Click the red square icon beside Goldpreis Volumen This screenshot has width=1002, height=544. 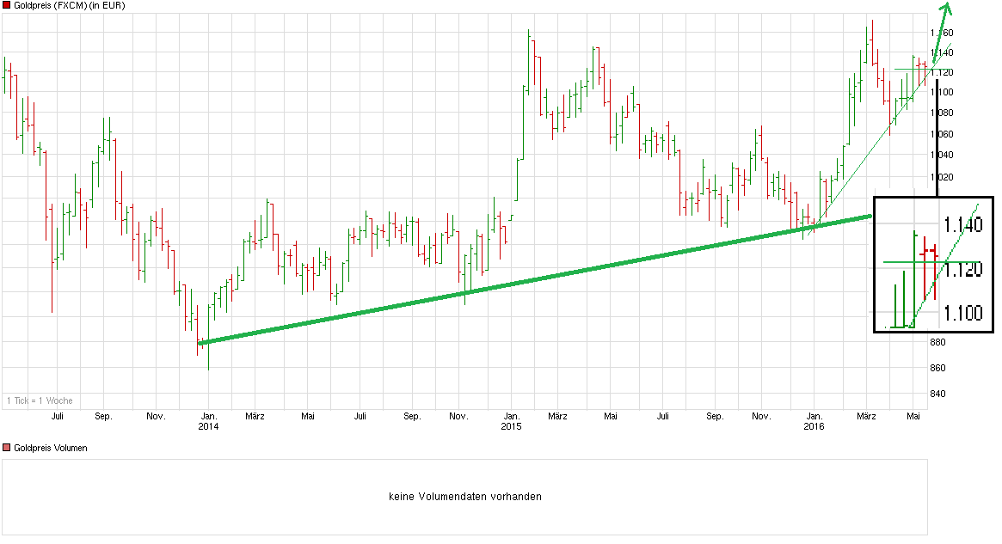[7, 447]
